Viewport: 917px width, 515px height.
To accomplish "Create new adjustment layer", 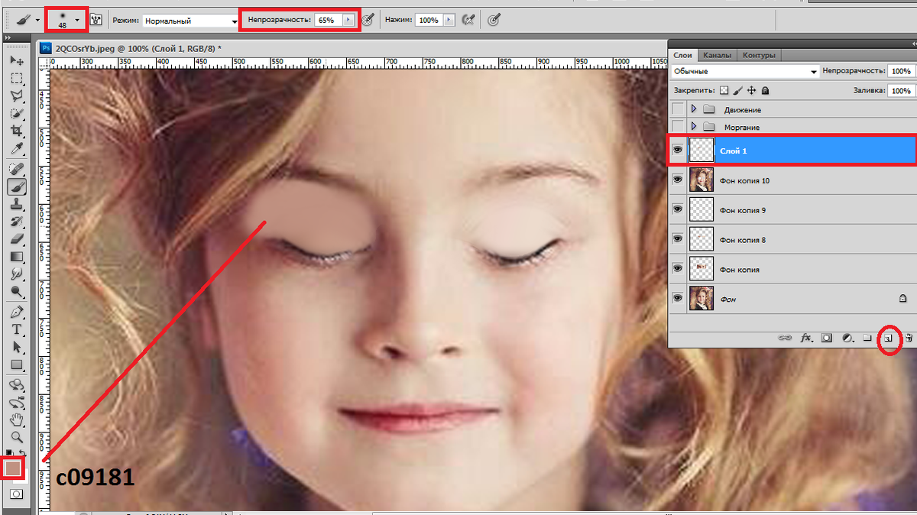I will pos(847,337).
